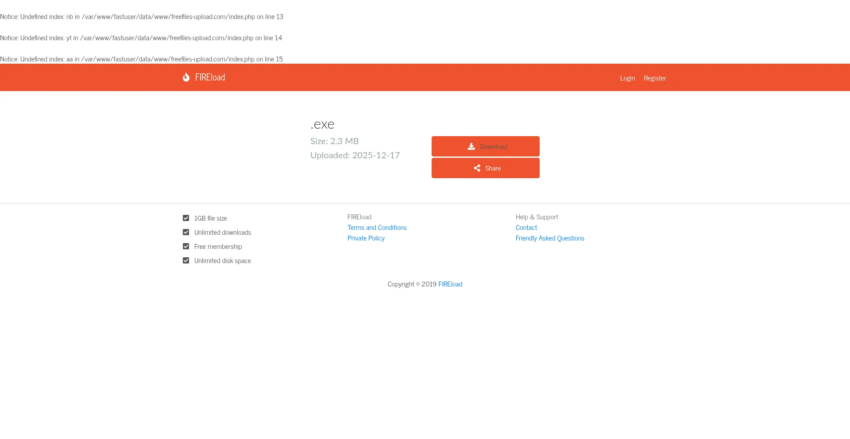Toggle the 'Unlimited disk space' checkbox
The height and width of the screenshot is (439, 850).
(x=185, y=260)
